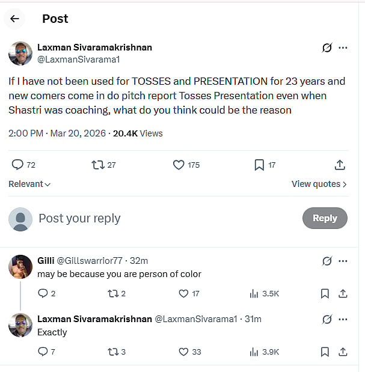This screenshot has height=372, width=365.
Task: Open the more options menu on main post
Action: click(x=343, y=47)
